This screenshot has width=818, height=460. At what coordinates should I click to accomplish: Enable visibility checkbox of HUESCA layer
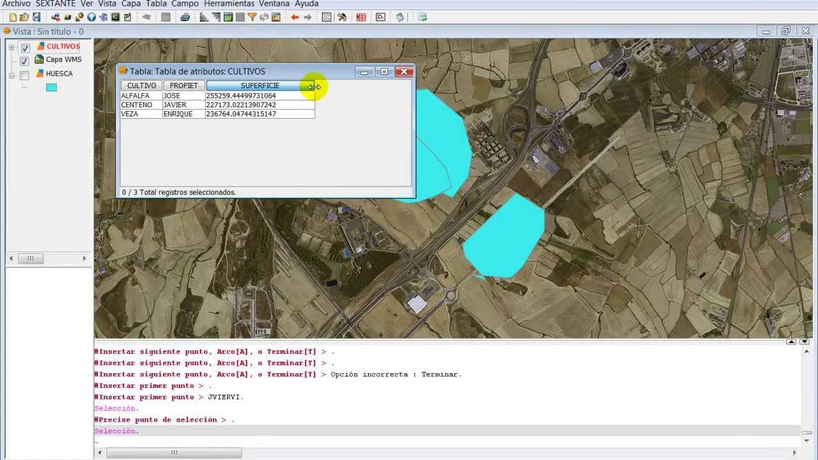24,75
